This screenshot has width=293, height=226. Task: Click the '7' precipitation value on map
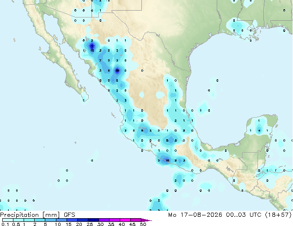pos(100,60)
